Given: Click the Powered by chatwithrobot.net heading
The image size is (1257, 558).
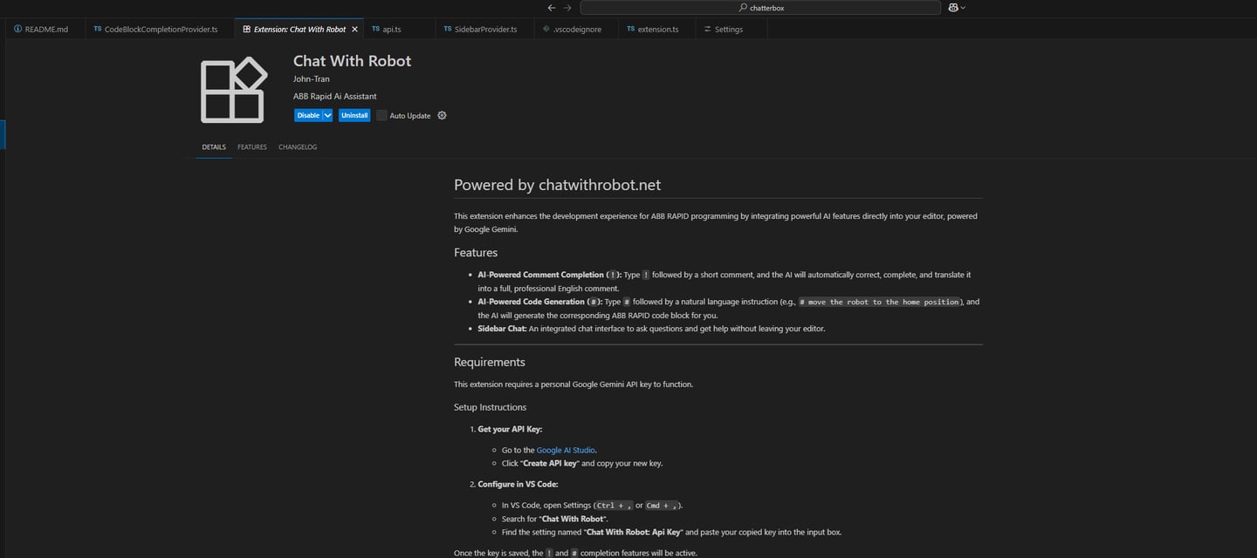Looking at the screenshot, I should [x=557, y=185].
